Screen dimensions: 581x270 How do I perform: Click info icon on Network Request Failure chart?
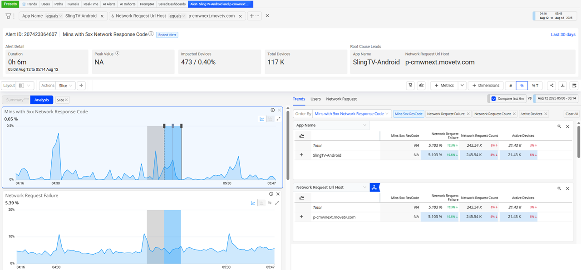[271, 194]
